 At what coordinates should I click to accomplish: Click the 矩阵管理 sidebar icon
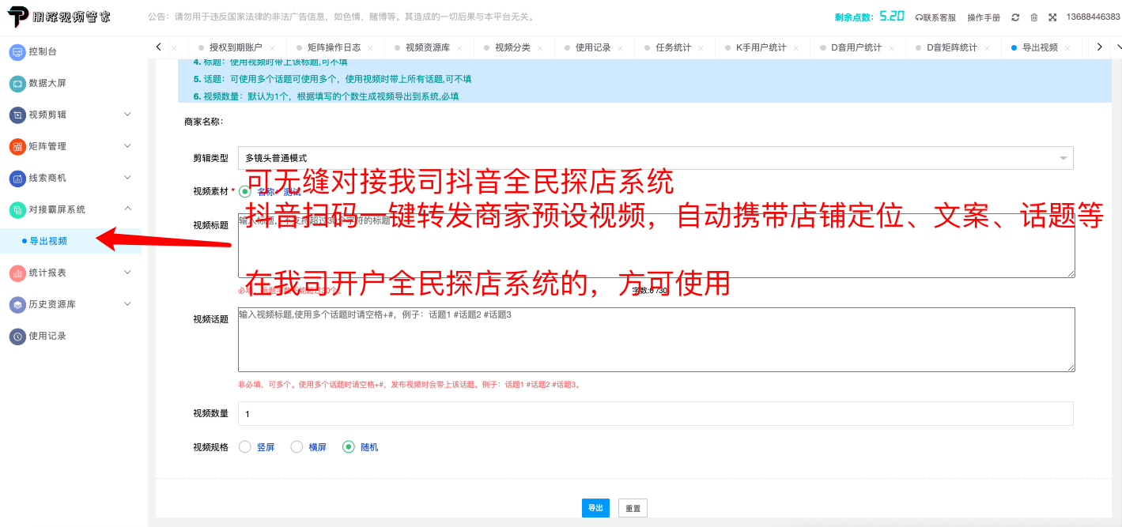click(17, 146)
